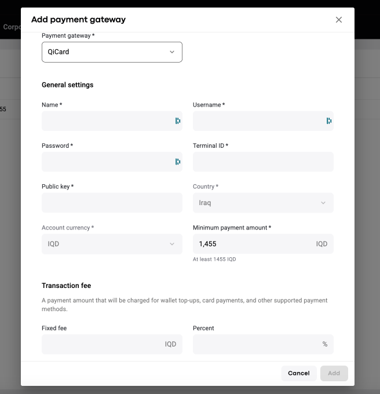Viewport: 380px width, 394px height.
Task: Click the chevron arrow in Country field
Action: click(323, 203)
